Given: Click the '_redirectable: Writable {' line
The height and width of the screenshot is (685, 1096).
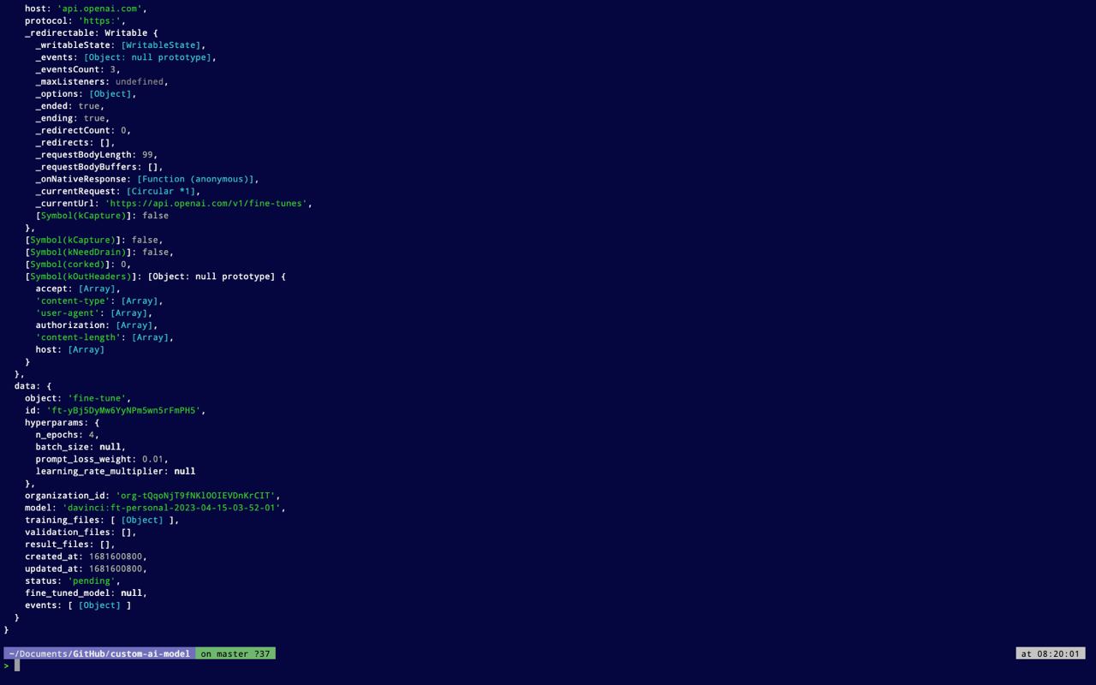Looking at the screenshot, I should (x=91, y=33).
